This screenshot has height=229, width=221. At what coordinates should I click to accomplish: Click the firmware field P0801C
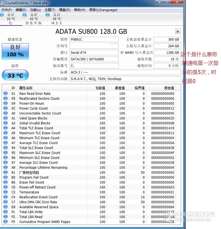click(94, 40)
